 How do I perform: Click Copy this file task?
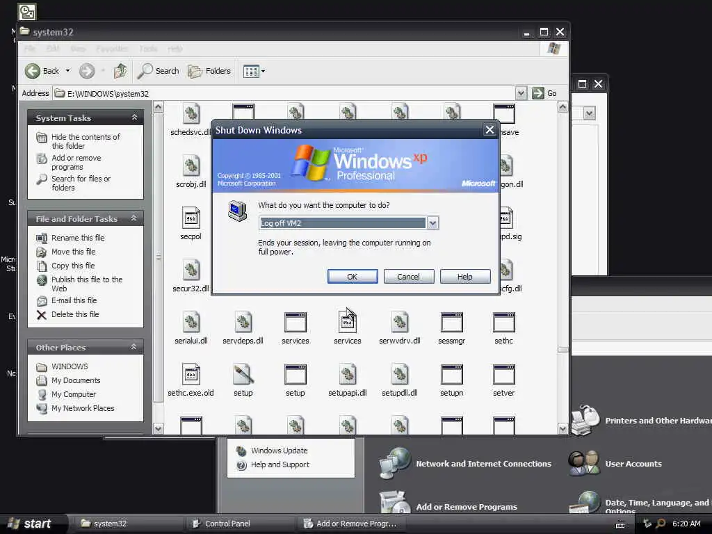click(x=72, y=266)
